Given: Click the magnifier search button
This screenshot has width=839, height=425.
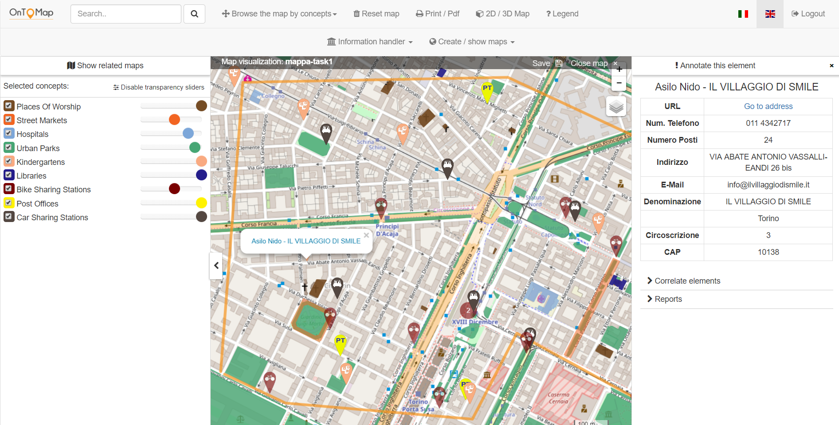Looking at the screenshot, I should click(x=194, y=14).
